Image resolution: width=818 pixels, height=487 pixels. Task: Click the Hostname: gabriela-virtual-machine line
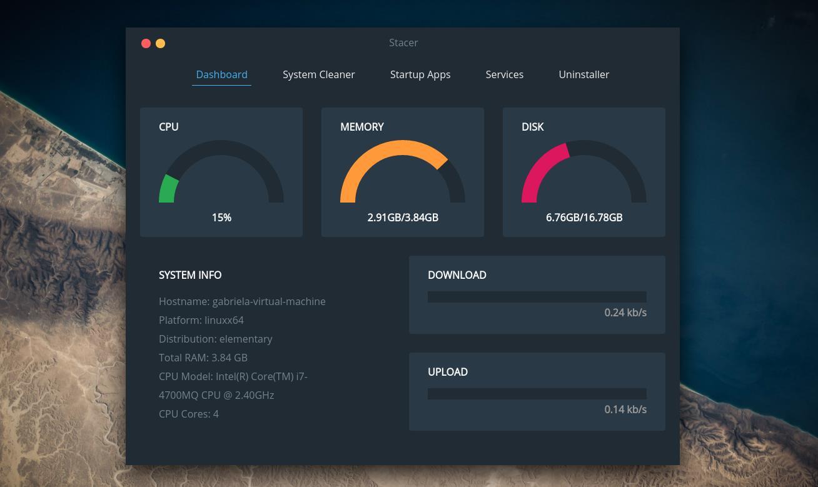pos(242,301)
